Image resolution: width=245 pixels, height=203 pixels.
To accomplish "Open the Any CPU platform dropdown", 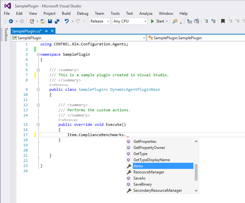I will (x=130, y=21).
